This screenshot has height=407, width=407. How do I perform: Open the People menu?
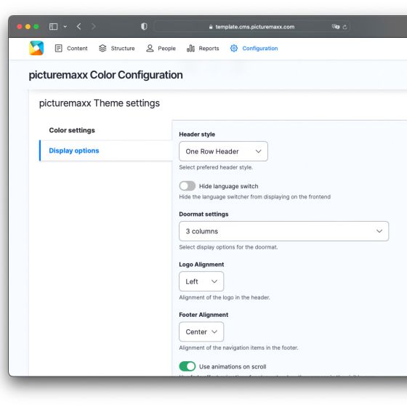tap(161, 48)
